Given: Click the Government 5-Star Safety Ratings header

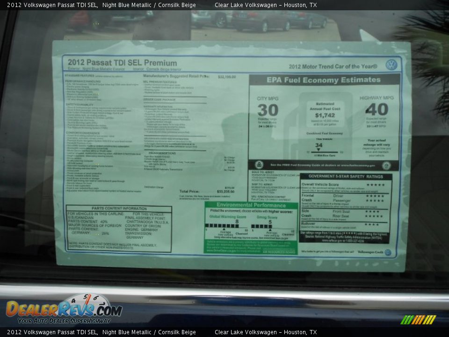Looking at the screenshot, I should 346,177.
